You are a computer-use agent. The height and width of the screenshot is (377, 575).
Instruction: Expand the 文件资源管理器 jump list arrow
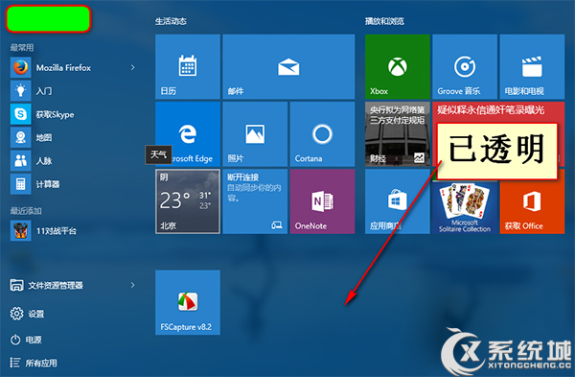coord(133,285)
